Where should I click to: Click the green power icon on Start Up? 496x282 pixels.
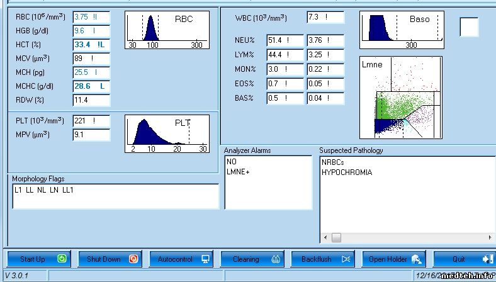62,259
